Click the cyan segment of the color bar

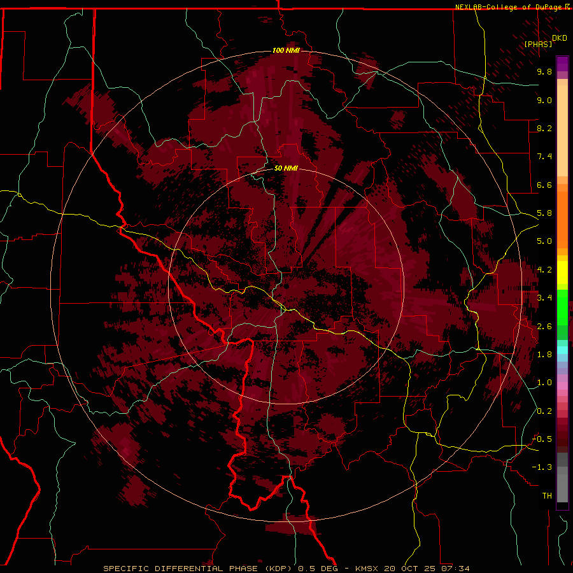562,350
